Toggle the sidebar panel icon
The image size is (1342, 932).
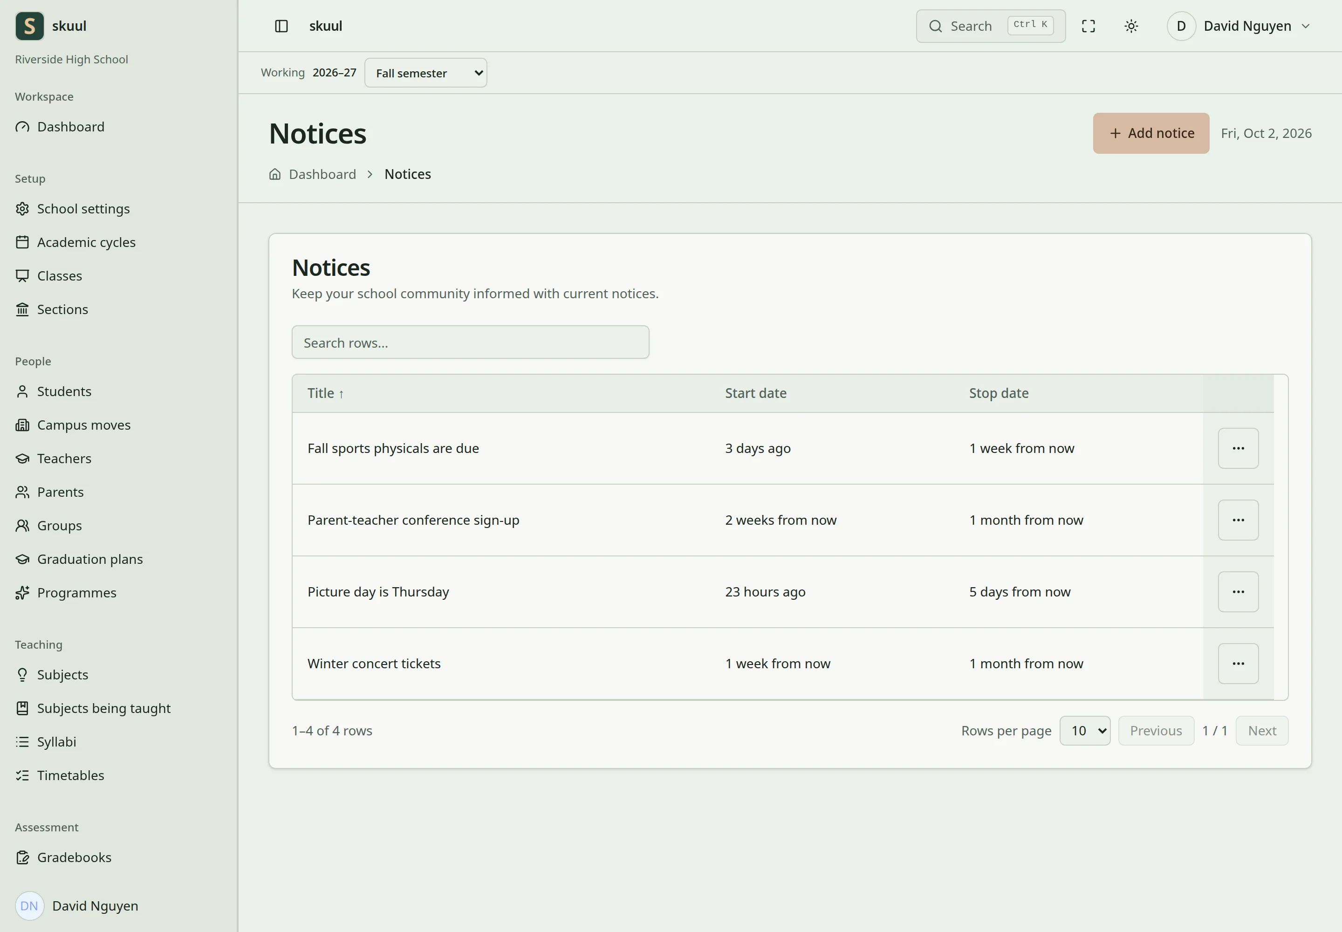pyautogui.click(x=281, y=26)
